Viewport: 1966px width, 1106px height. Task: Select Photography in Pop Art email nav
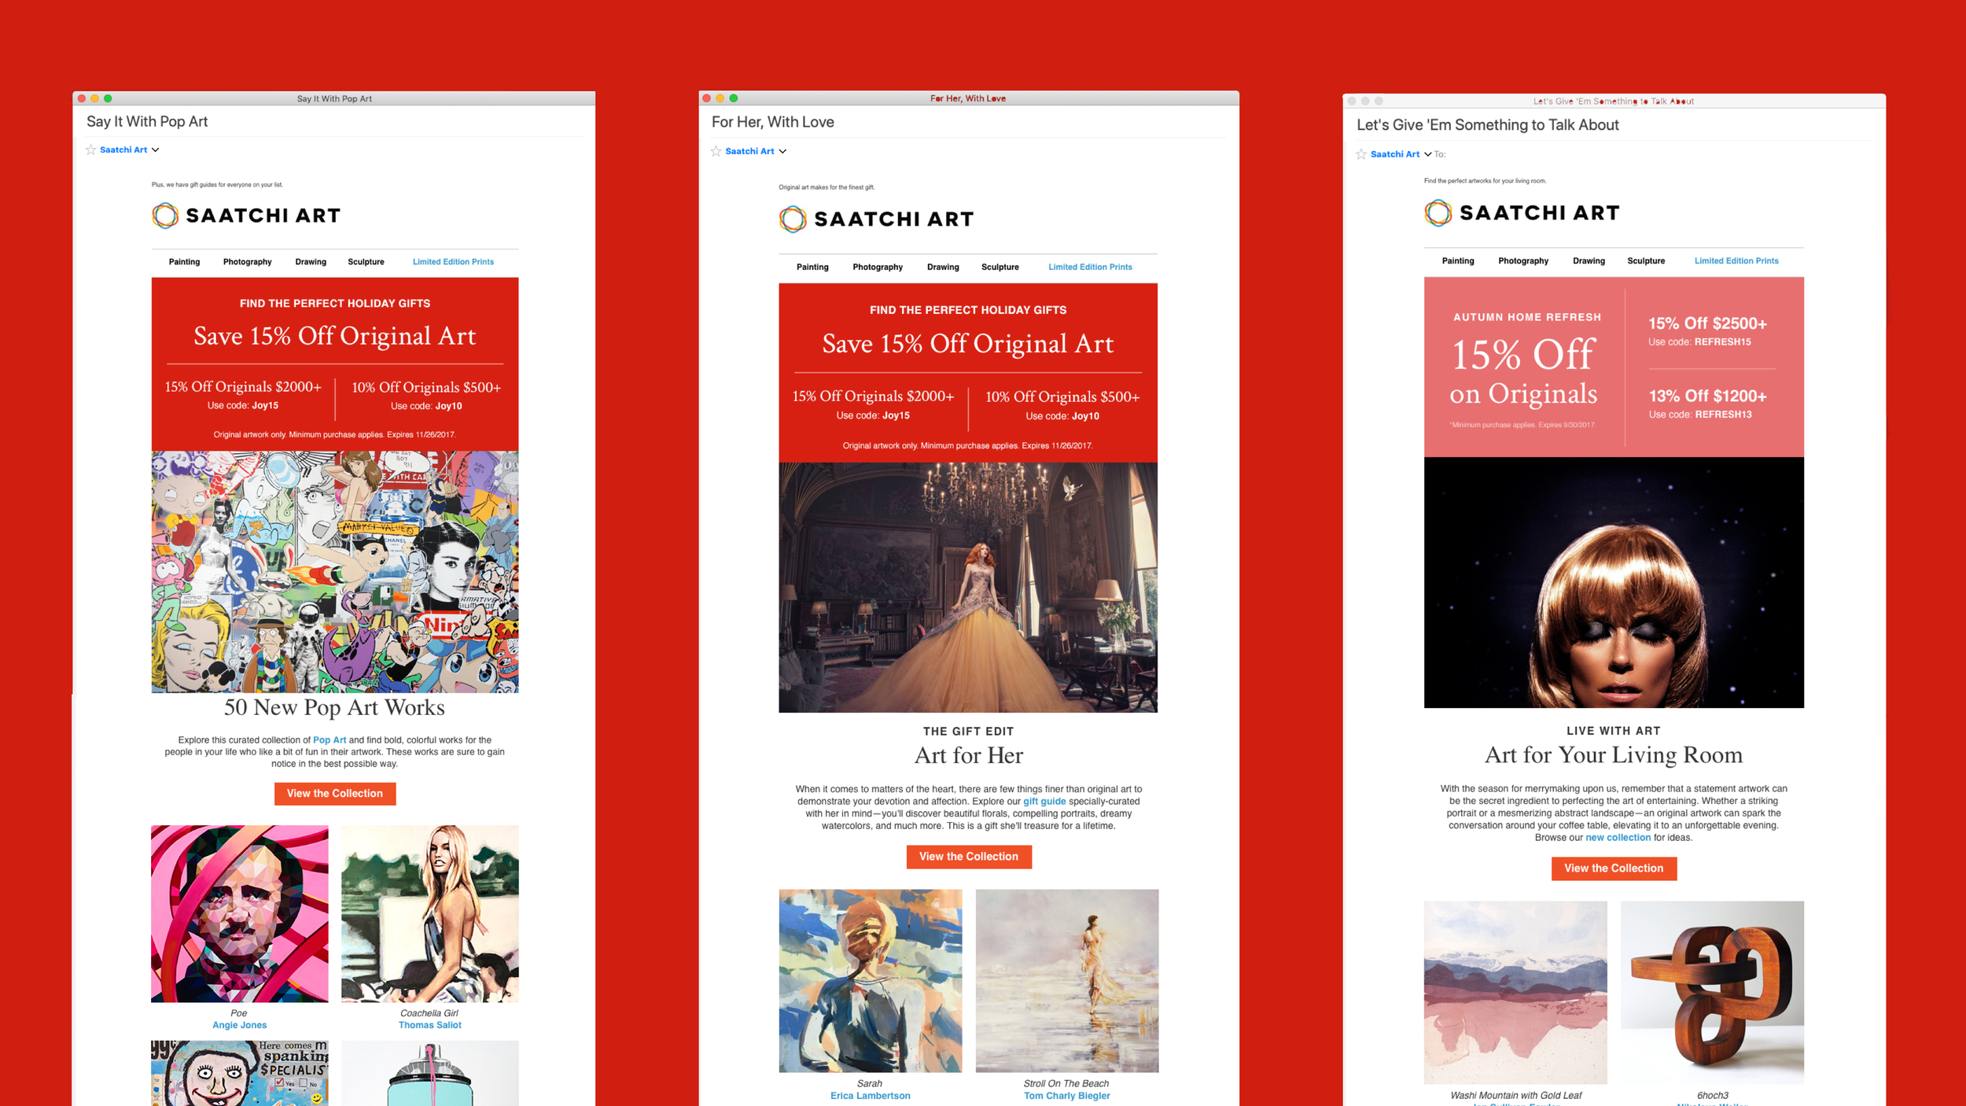(247, 262)
